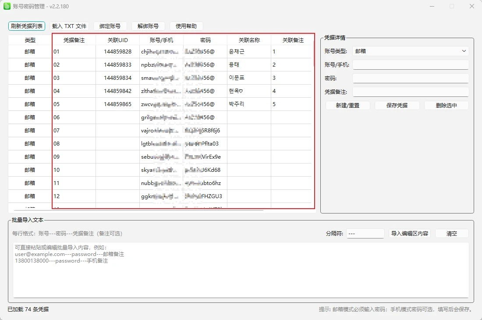
Task: Click the 分隔符 separator input field
Action: click(365, 234)
